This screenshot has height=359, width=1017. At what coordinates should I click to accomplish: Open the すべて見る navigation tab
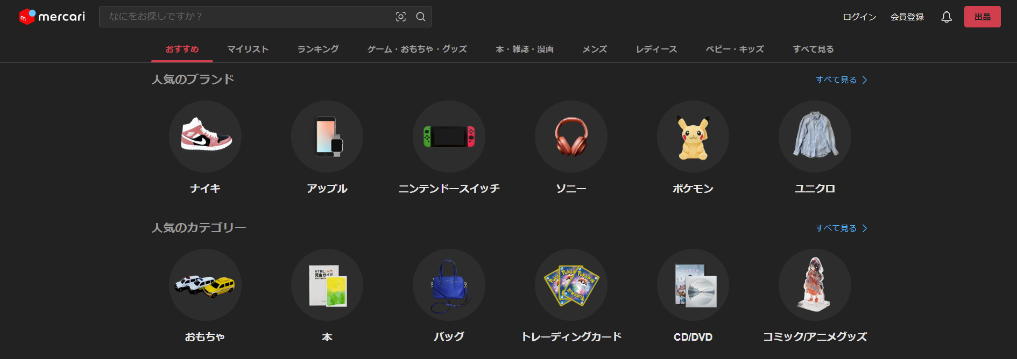tap(813, 49)
